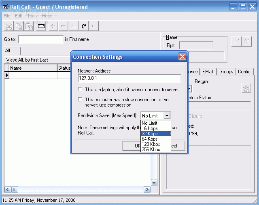Switch to the EMail tab
The image size is (259, 205).
pos(208,72)
